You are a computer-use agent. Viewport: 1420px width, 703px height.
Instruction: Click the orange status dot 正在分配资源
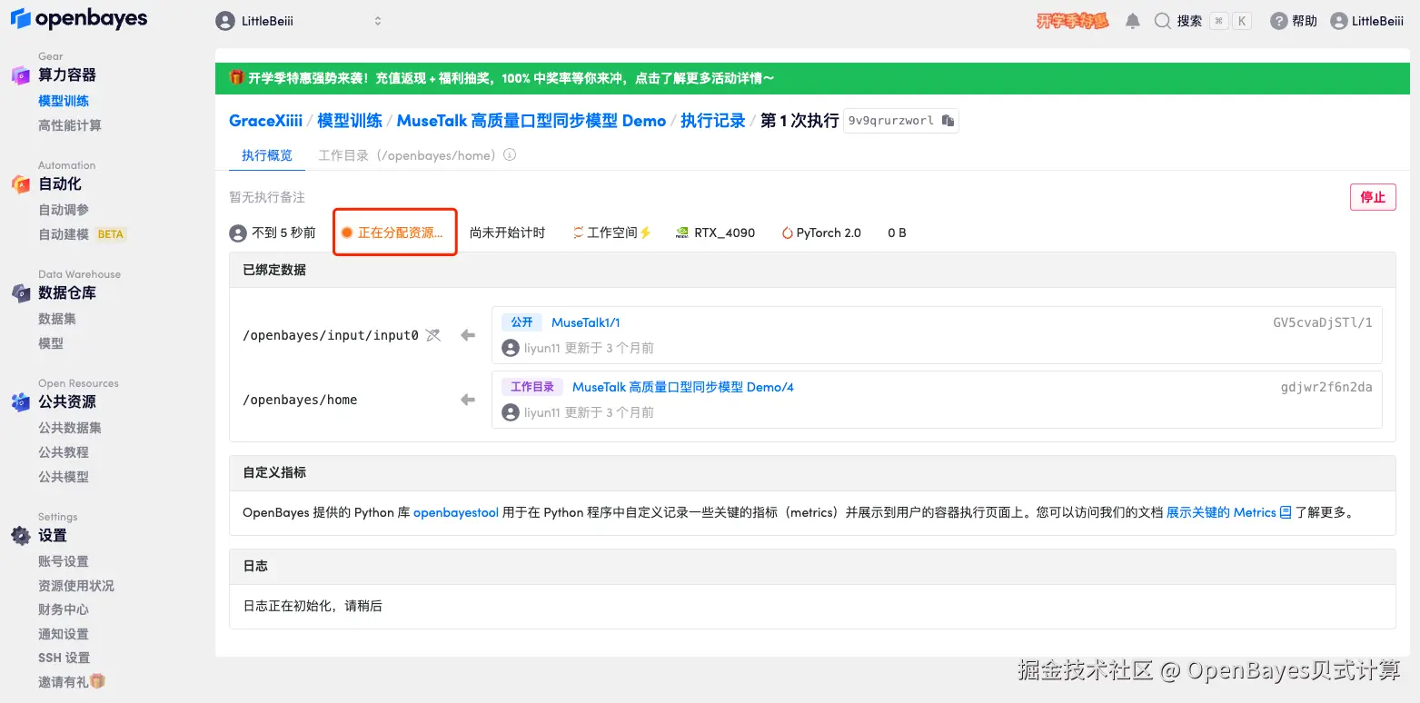click(x=346, y=233)
